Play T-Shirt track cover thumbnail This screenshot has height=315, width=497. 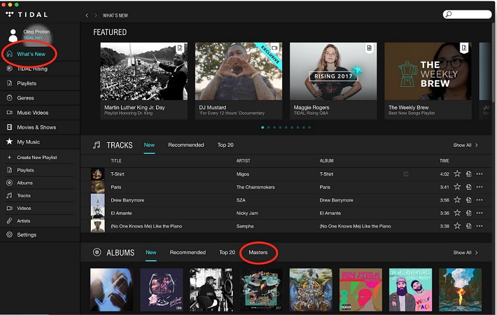click(98, 174)
